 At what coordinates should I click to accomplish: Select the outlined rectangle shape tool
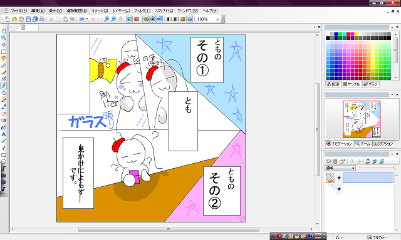(x=4, y=155)
